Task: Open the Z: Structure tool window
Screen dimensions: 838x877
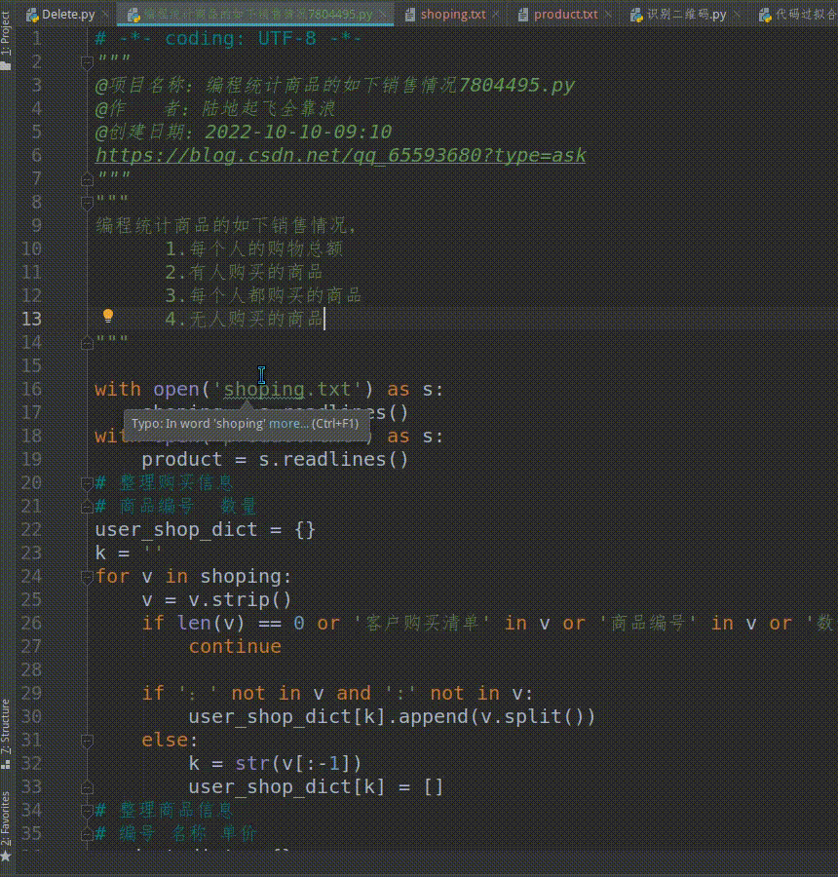Action: click(6, 734)
